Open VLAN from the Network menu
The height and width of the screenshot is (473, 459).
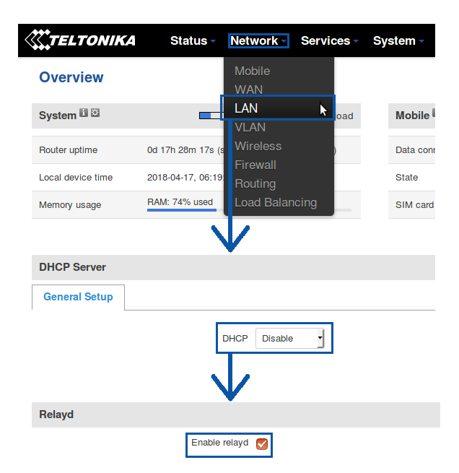(250, 127)
